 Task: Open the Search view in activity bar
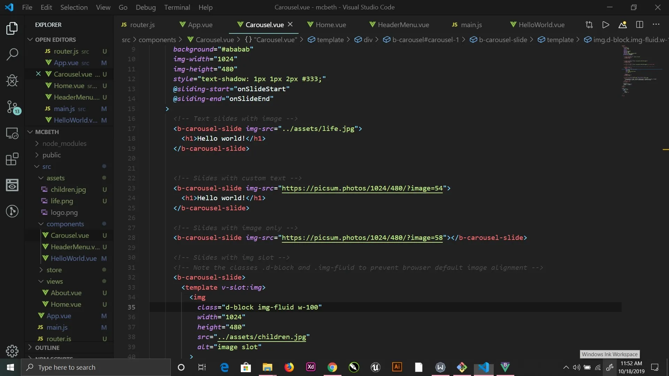(x=12, y=54)
